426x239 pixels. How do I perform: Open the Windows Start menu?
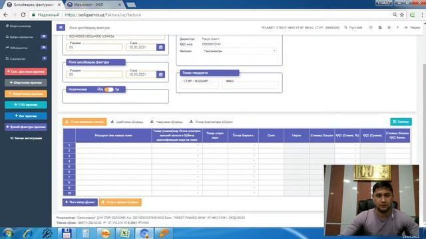point(8,233)
